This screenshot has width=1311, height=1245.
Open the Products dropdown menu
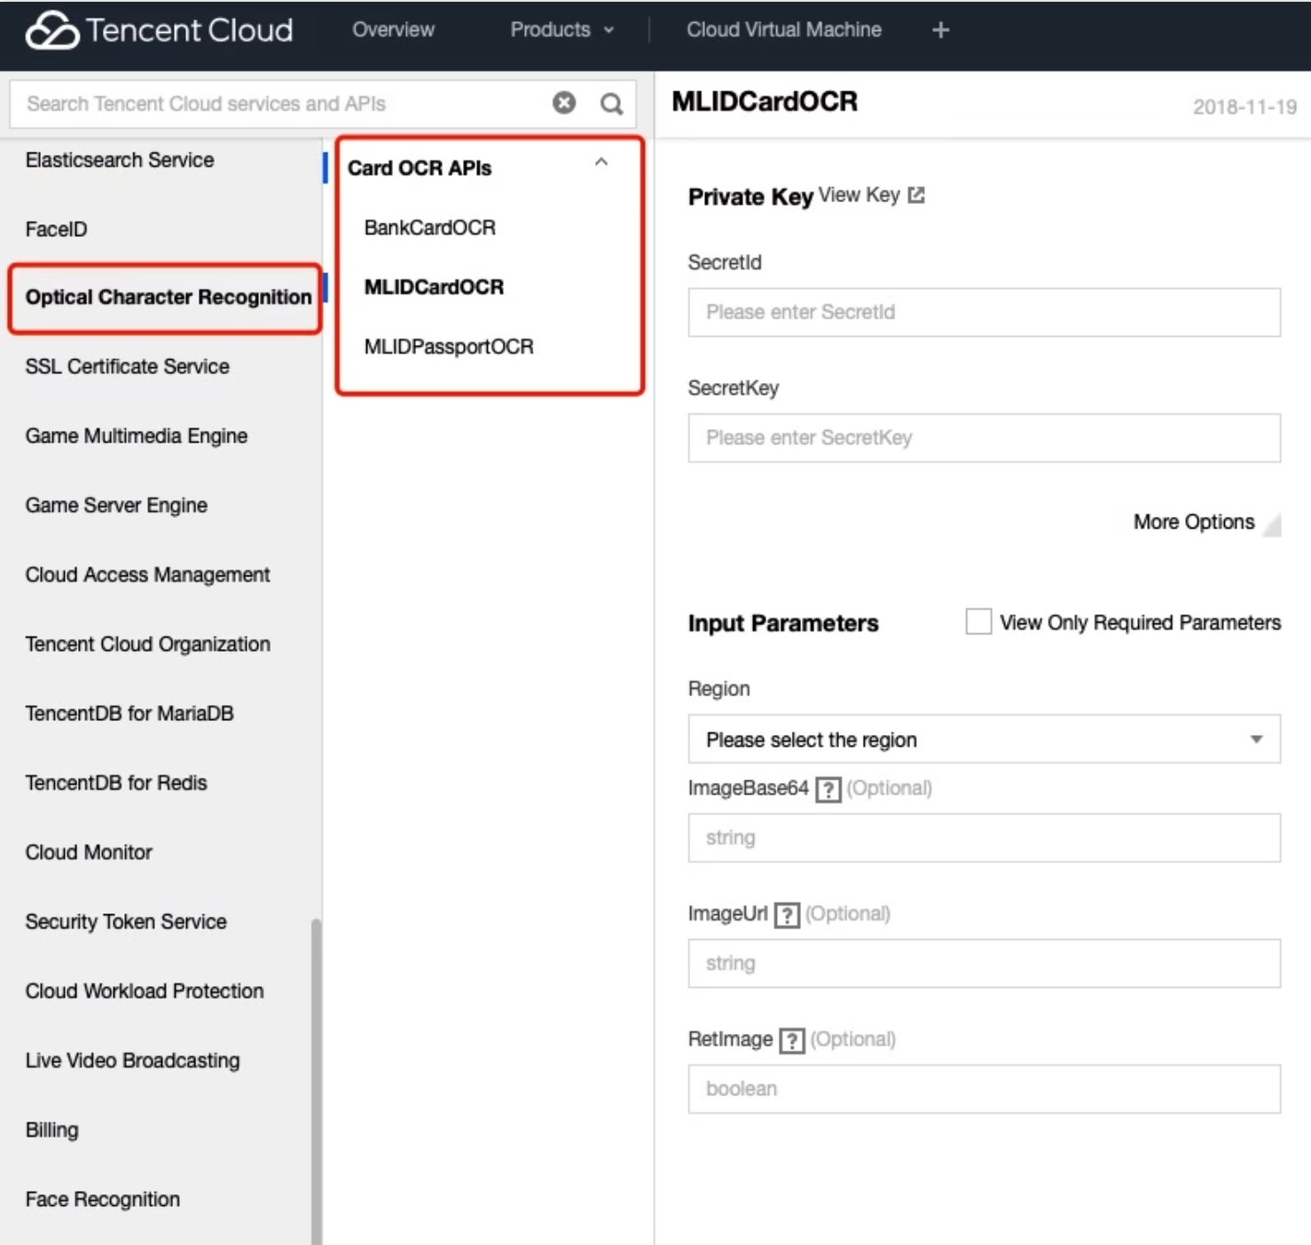(x=561, y=30)
